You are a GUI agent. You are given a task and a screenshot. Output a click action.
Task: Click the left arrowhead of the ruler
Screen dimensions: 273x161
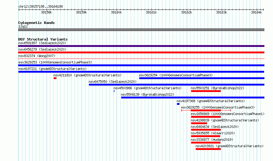[19, 10]
